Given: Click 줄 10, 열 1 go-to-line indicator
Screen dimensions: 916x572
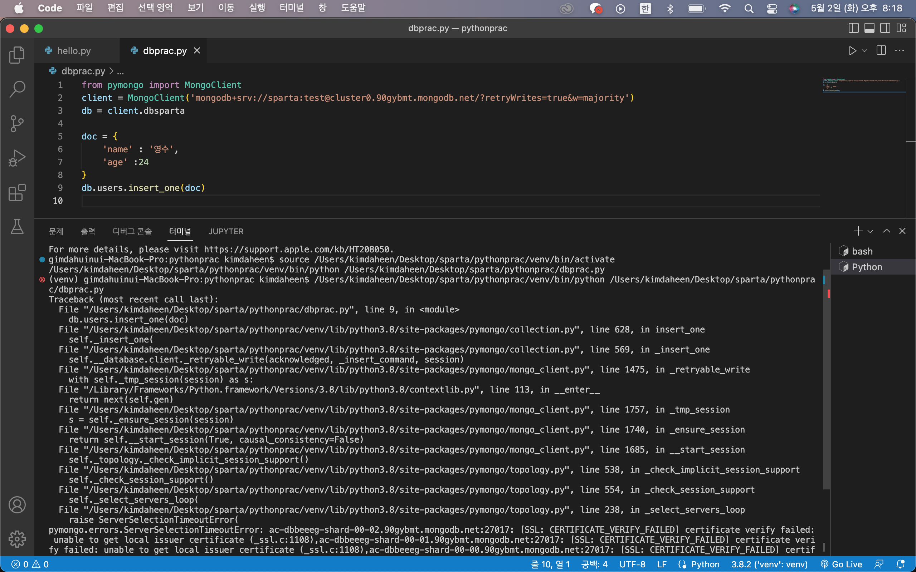Looking at the screenshot, I should point(550,564).
